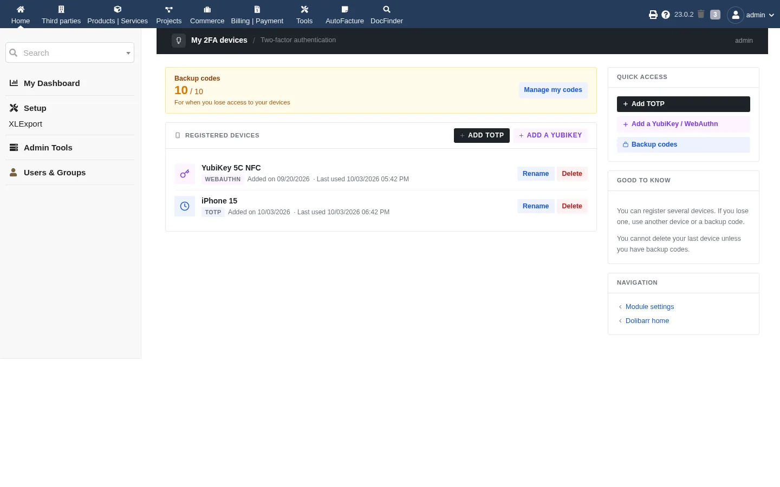Open Products | Services cube icon
Image resolution: width=780 pixels, height=487 pixels.
[118, 9]
